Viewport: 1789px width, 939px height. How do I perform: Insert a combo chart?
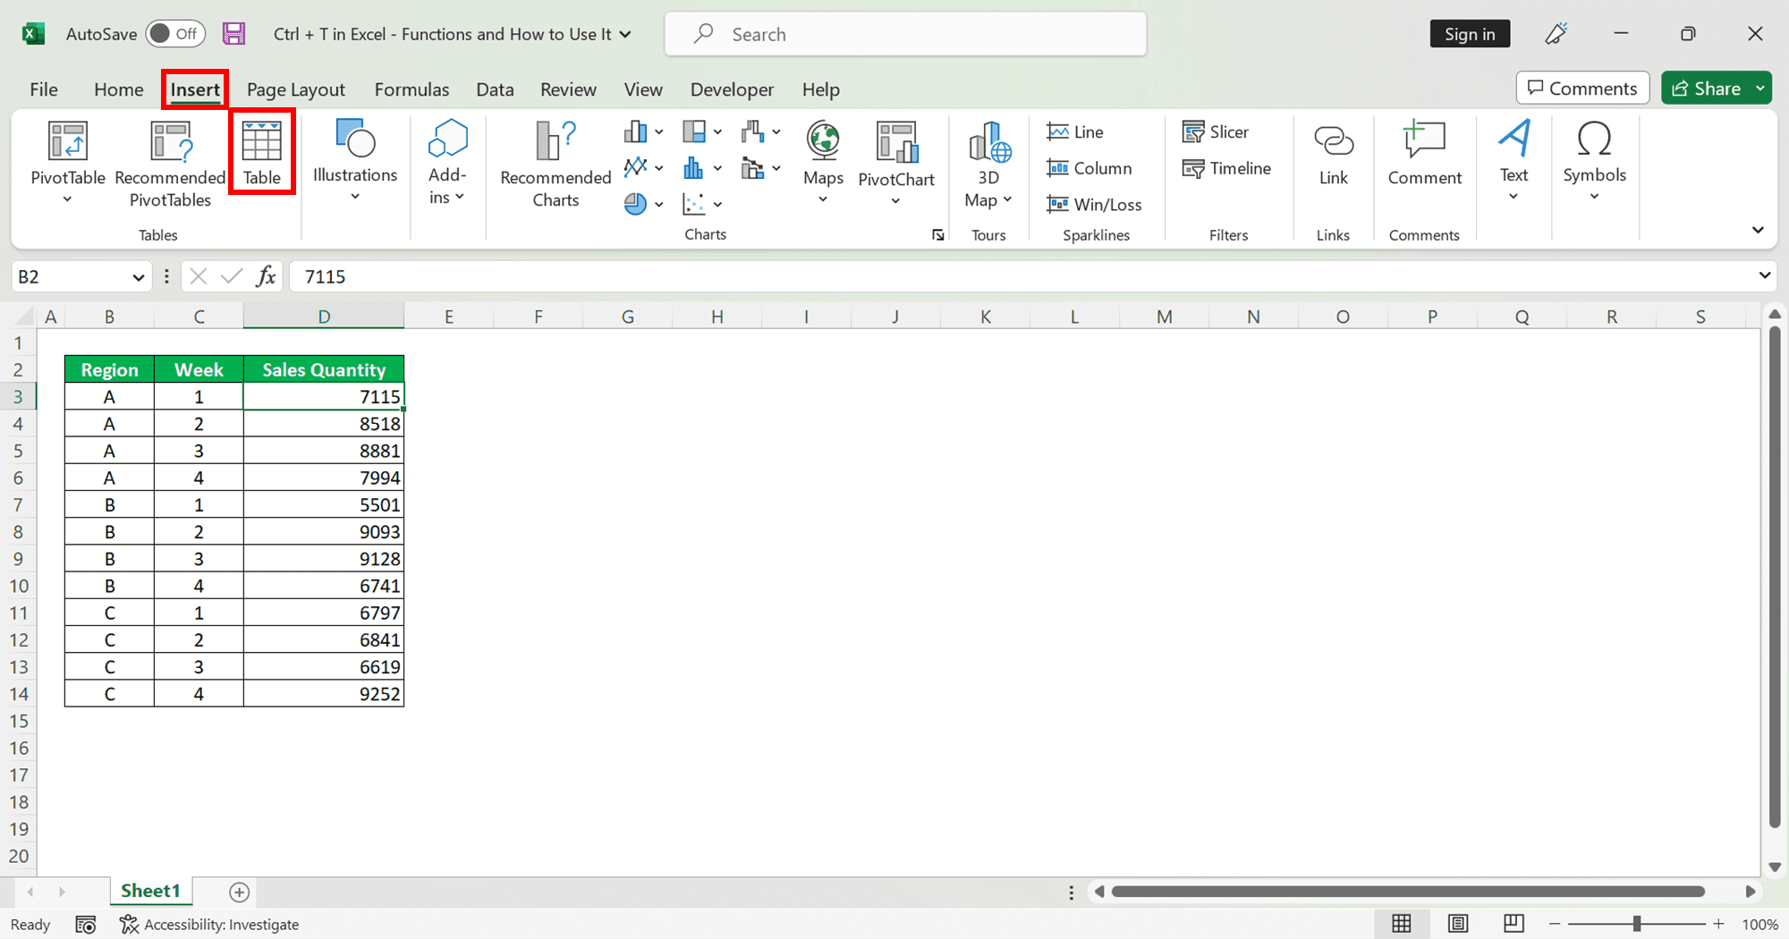click(761, 168)
